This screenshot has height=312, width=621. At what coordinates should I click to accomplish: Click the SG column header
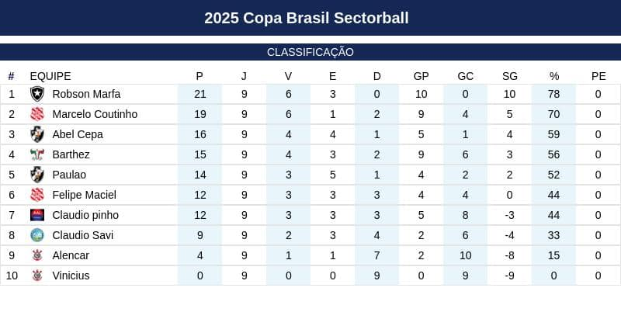coord(510,76)
